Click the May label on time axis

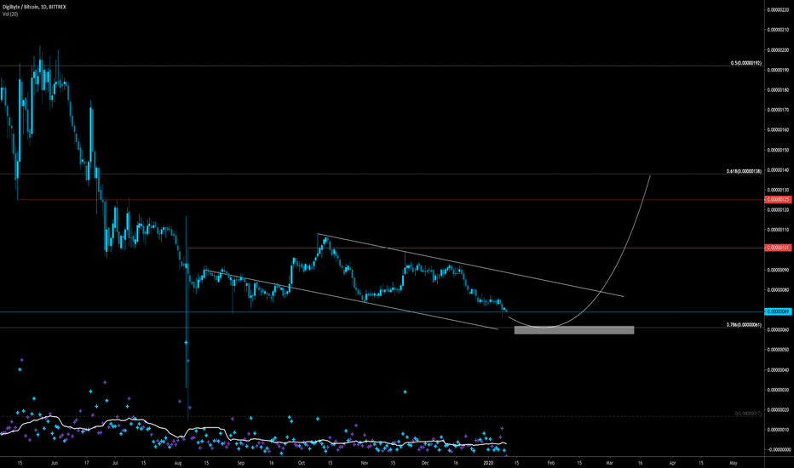coord(734,463)
